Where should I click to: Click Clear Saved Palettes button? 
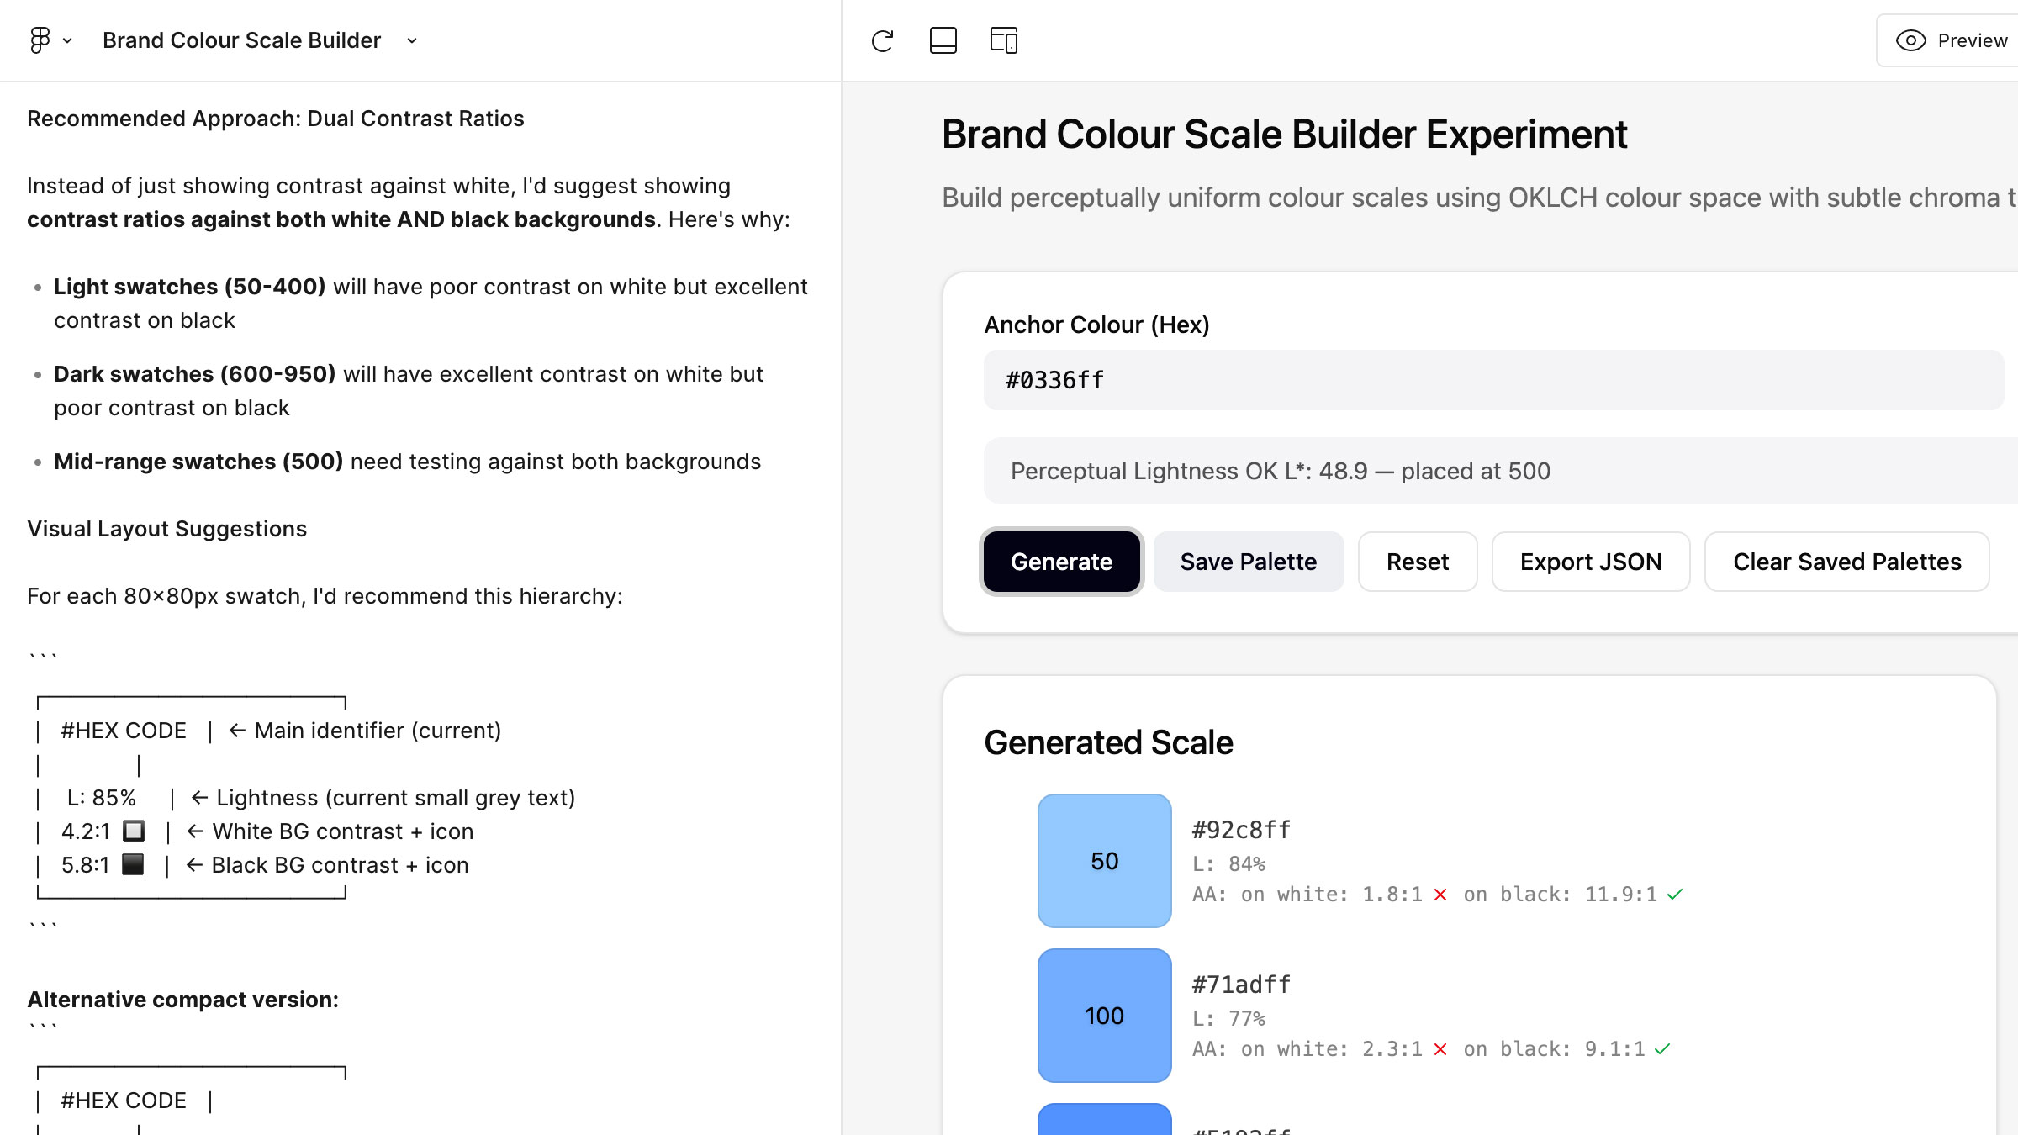coord(1846,562)
